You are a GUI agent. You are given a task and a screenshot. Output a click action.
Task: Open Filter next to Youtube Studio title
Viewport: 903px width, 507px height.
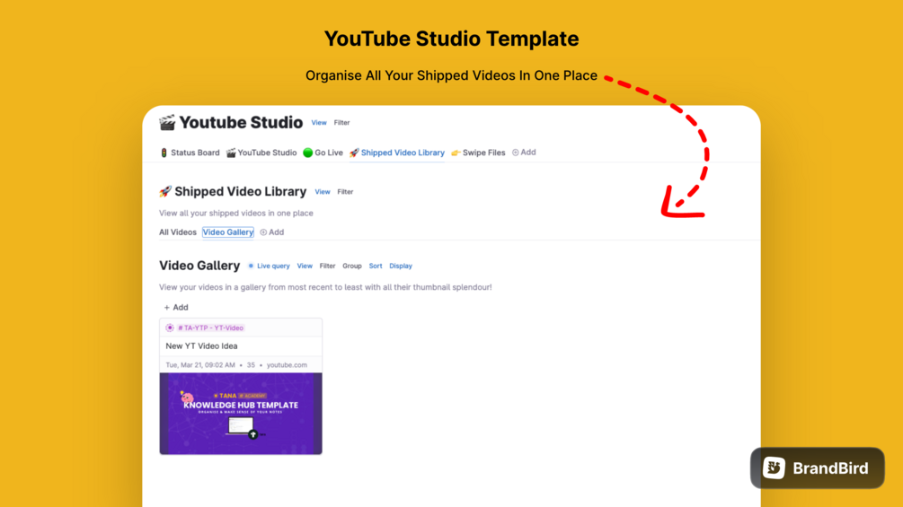[x=342, y=122]
